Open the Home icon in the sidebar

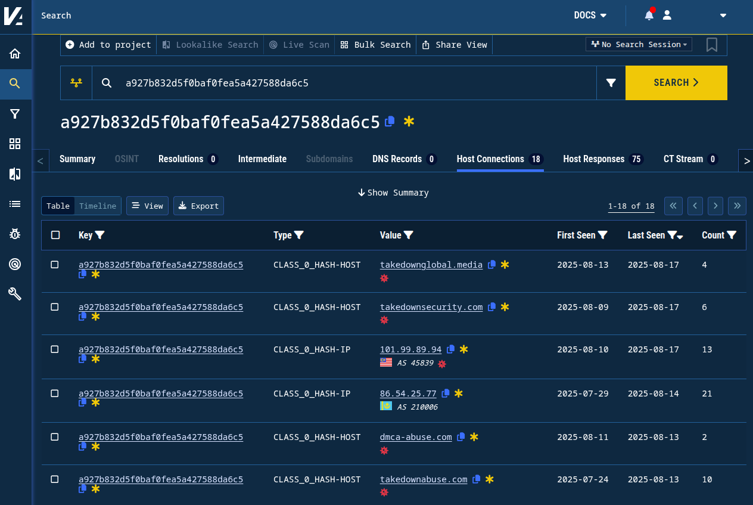(x=15, y=54)
